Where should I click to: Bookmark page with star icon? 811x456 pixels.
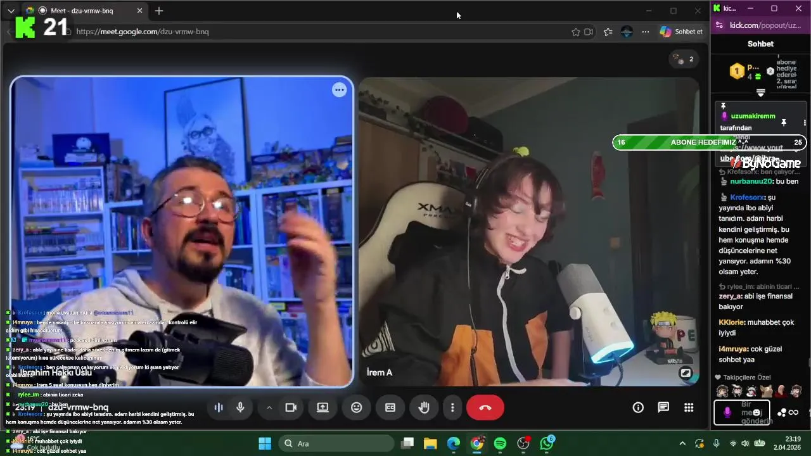[x=575, y=32]
